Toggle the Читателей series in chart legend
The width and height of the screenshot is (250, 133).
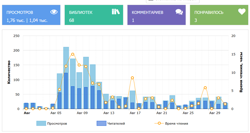117,123
